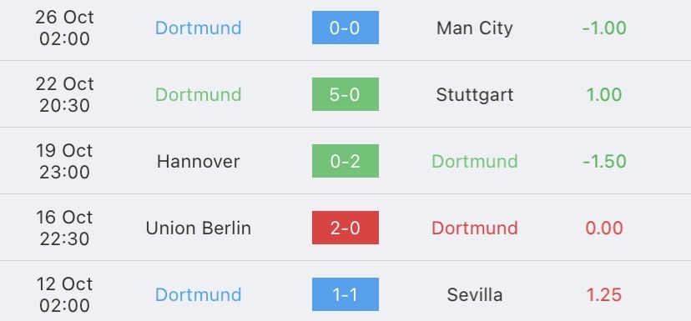This screenshot has width=691, height=321.
Task: Open the Hannover team link
Action: click(199, 162)
